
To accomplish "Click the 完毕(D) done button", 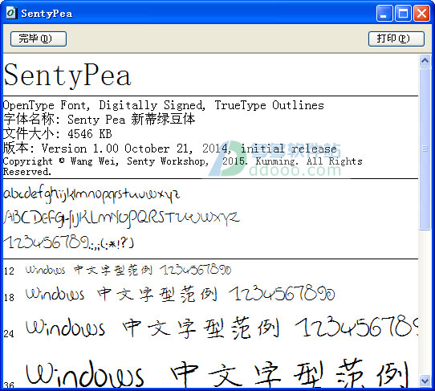I will tap(39, 39).
